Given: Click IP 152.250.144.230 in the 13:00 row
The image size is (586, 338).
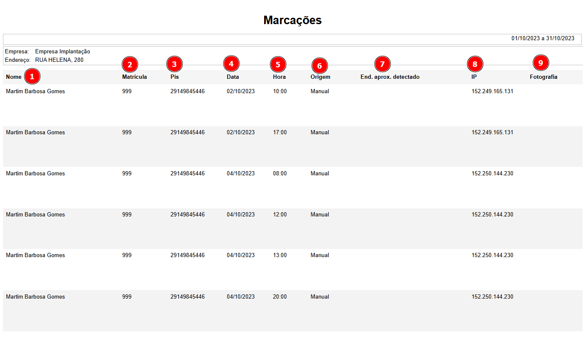Looking at the screenshot, I should 492,255.
